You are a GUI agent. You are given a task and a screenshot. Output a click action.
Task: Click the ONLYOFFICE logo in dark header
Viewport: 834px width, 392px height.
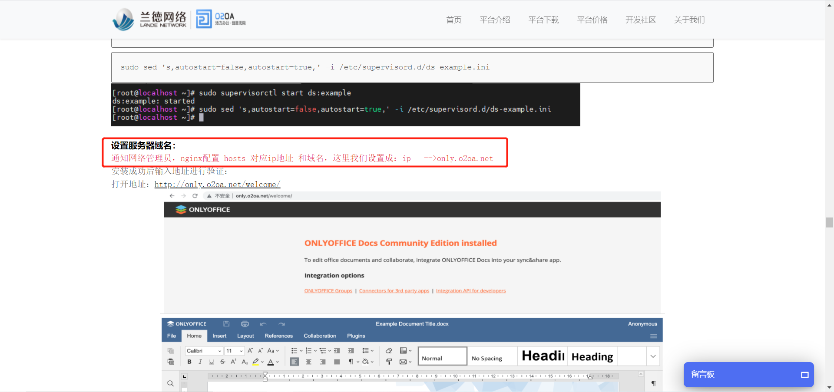point(203,210)
